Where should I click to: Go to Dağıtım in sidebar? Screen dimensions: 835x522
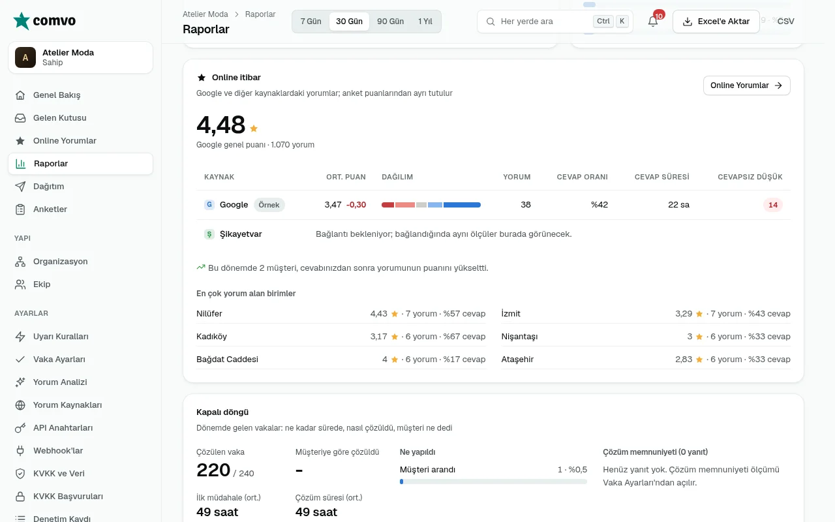[x=81, y=187]
